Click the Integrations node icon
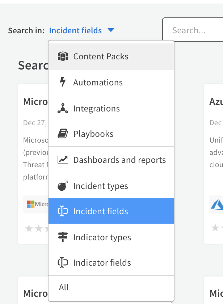Screen dimensions: 223x304 (63, 109)
